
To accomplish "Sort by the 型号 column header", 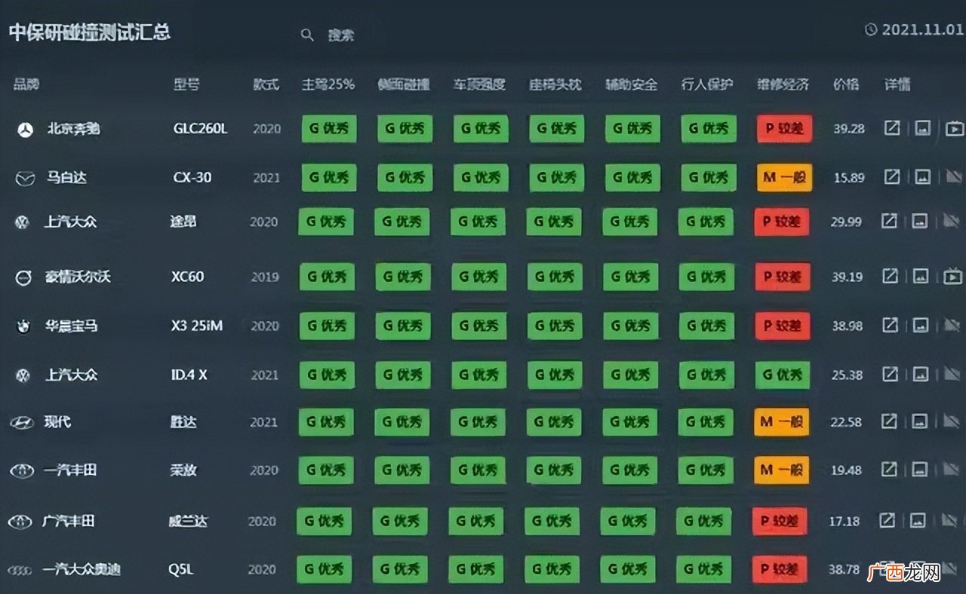I will 186,84.
